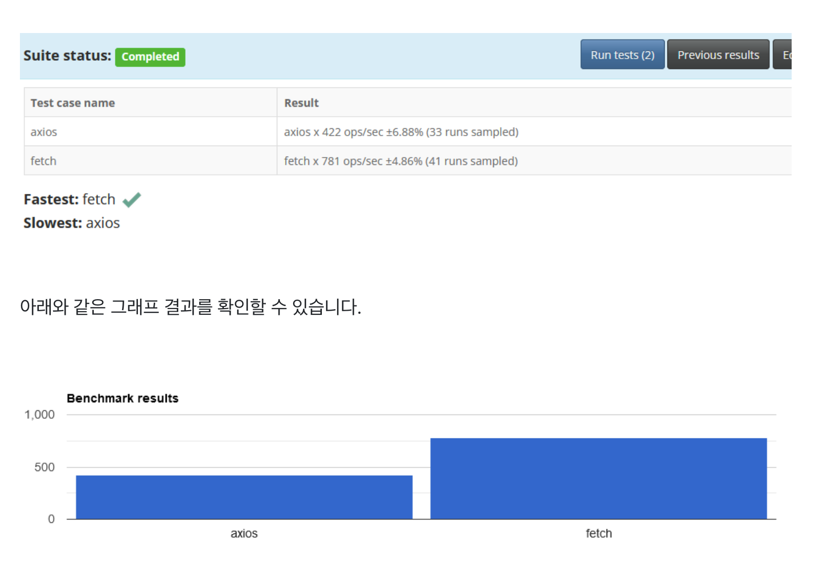The width and height of the screenshot is (821, 570).
Task: Click the axios bar in the chart
Action: pos(244,497)
